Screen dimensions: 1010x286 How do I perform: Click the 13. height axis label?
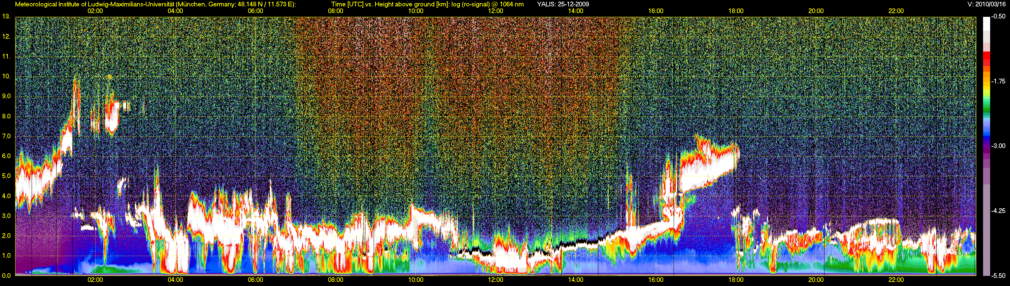[x=6, y=16]
